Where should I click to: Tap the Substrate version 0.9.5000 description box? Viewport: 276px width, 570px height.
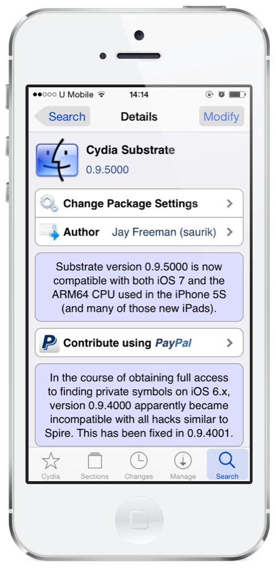point(139,287)
